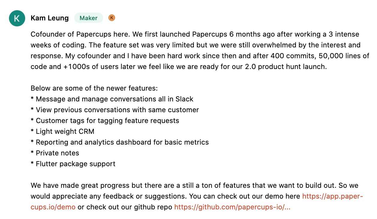The width and height of the screenshot is (377, 219).
Task: Click the 'Customer tags for tagging' bullet line
Action: (105, 121)
